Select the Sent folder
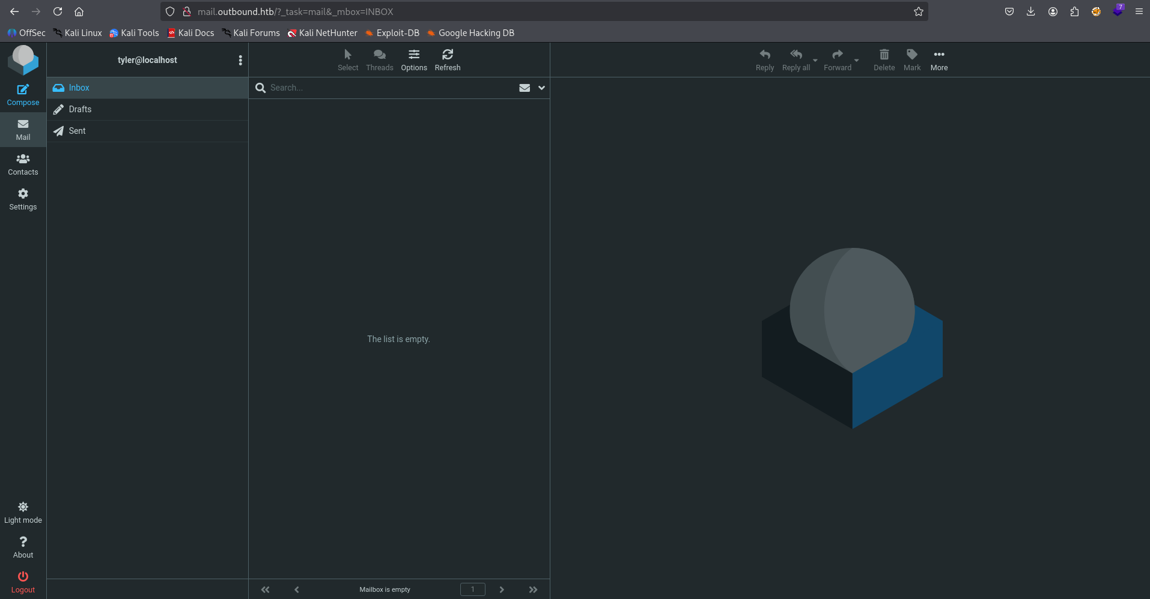 click(77, 131)
